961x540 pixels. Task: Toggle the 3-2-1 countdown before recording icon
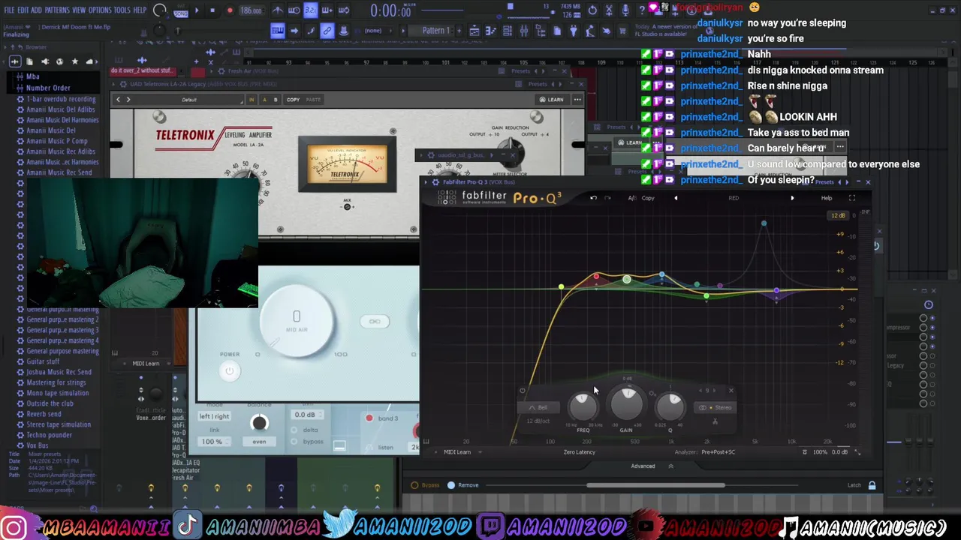click(310, 10)
